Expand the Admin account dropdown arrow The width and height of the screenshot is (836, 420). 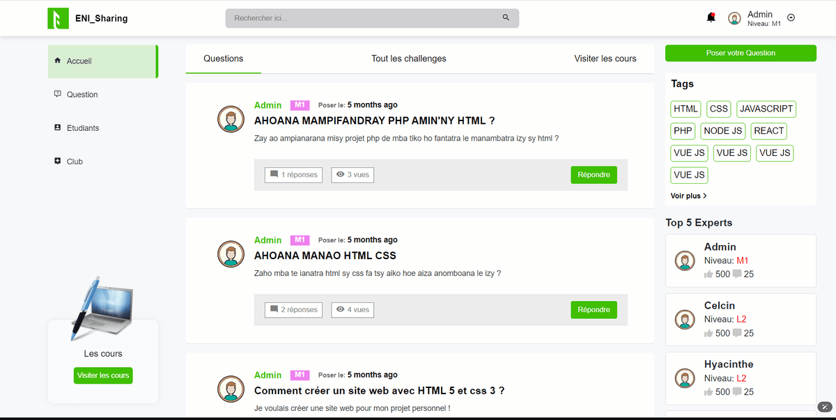click(x=791, y=18)
